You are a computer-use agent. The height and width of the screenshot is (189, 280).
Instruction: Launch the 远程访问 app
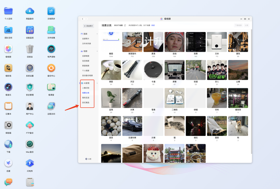pyautogui.click(x=51, y=106)
